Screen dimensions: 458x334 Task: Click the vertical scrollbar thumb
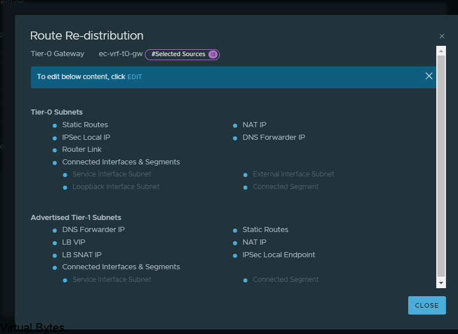coord(441,166)
